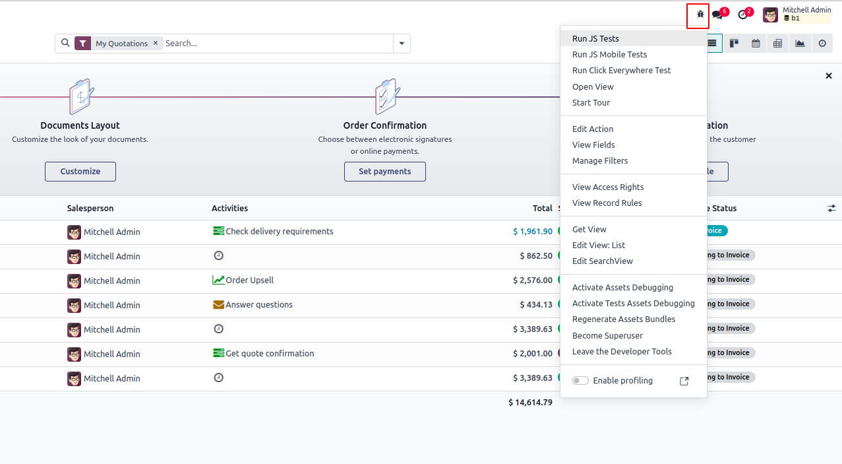Remove the My Quotations filter
This screenshot has height=464, width=842.
156,43
